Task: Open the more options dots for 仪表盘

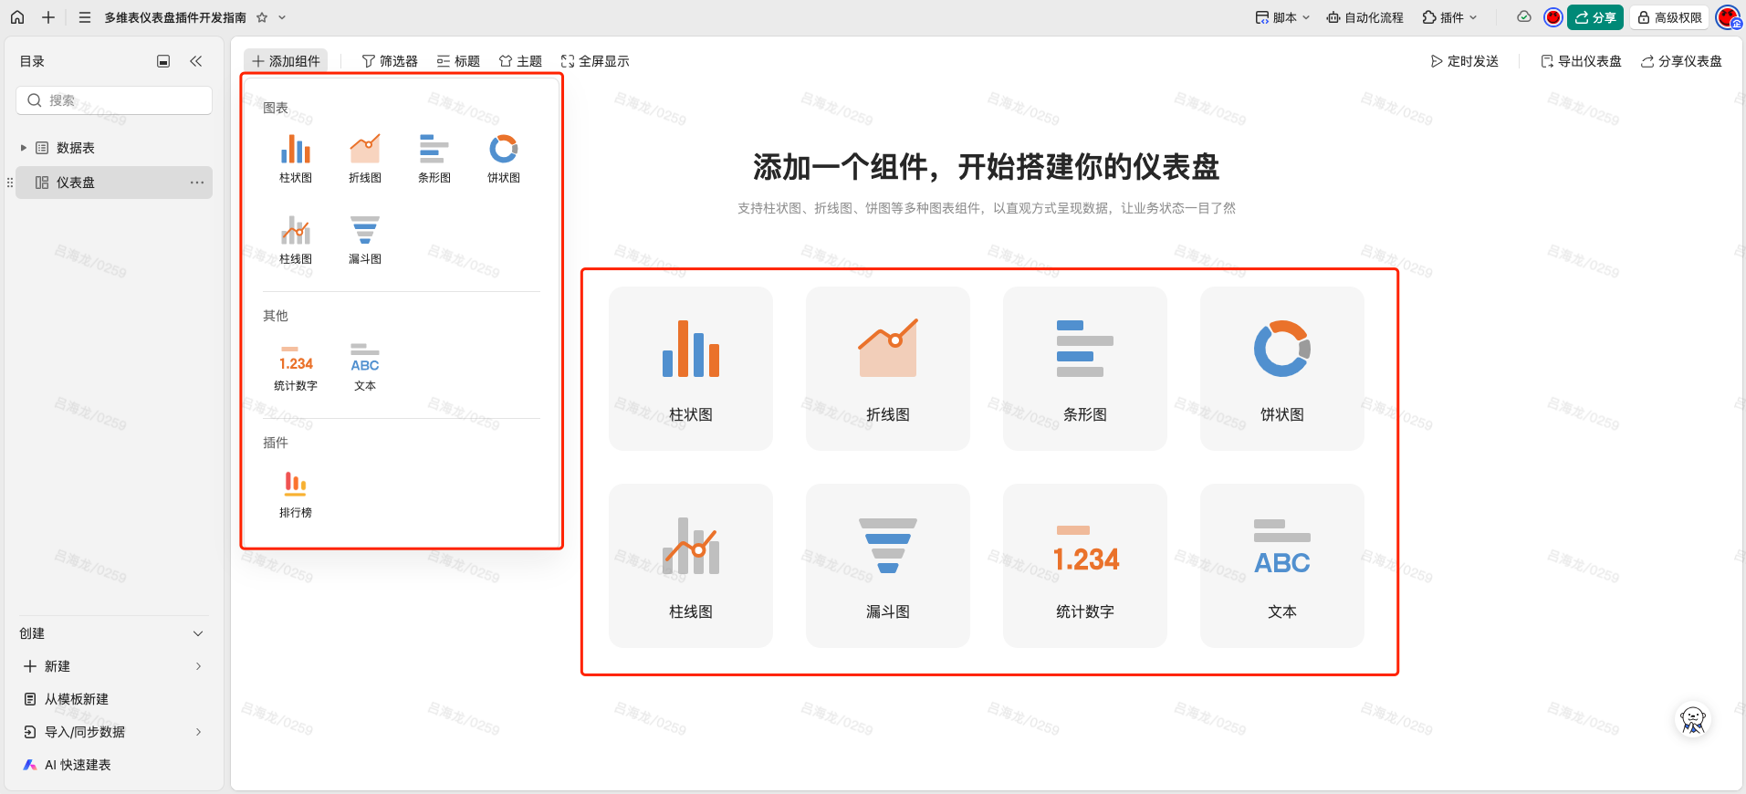Action: click(196, 183)
